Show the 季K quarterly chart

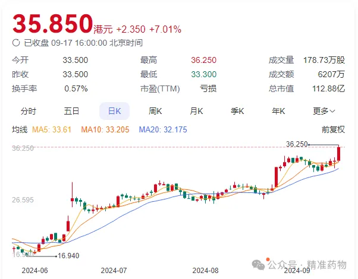(x=237, y=111)
